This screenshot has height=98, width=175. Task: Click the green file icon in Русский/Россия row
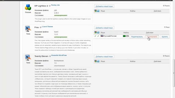pos(124,36)
